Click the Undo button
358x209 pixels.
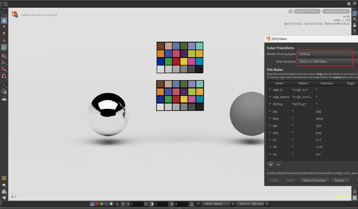pyautogui.click(x=274, y=180)
